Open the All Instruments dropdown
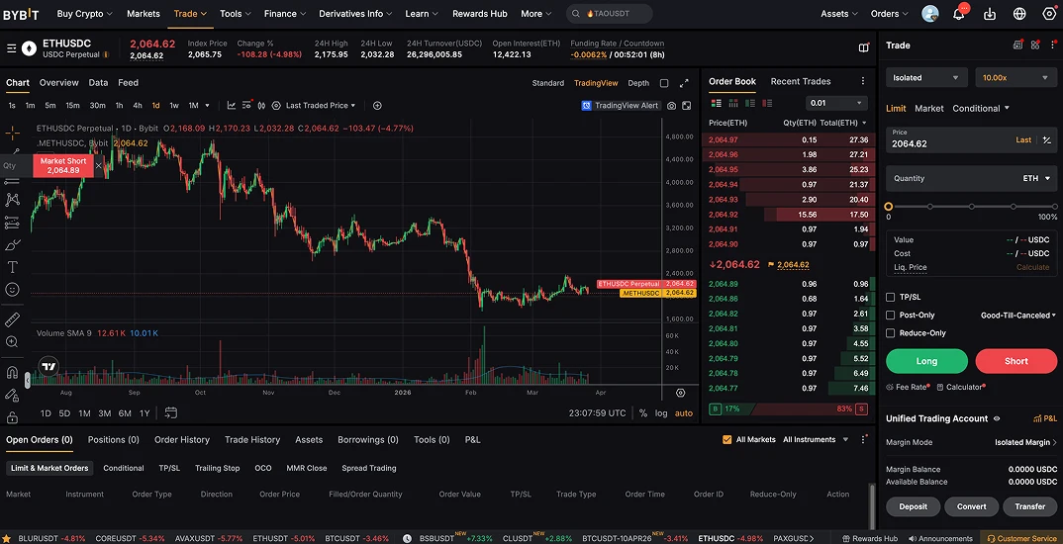This screenshot has height=544, width=1063. [x=816, y=440]
